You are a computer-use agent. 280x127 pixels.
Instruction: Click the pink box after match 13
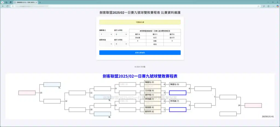[27, 93]
